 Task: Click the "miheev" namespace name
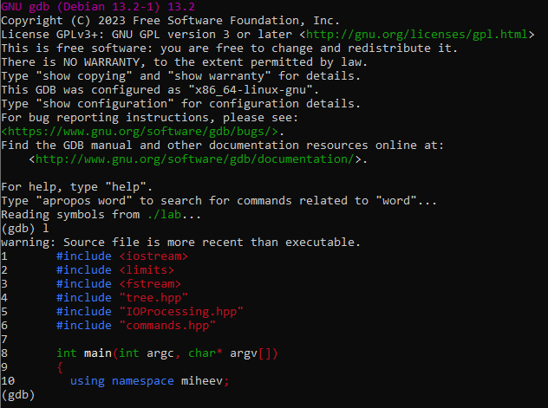coord(205,381)
